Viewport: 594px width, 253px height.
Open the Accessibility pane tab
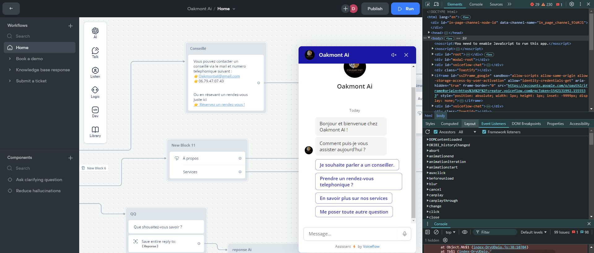[579, 124]
